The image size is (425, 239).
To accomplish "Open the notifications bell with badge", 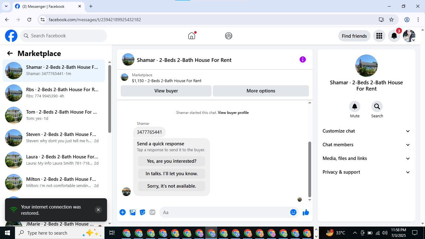I will (x=394, y=36).
